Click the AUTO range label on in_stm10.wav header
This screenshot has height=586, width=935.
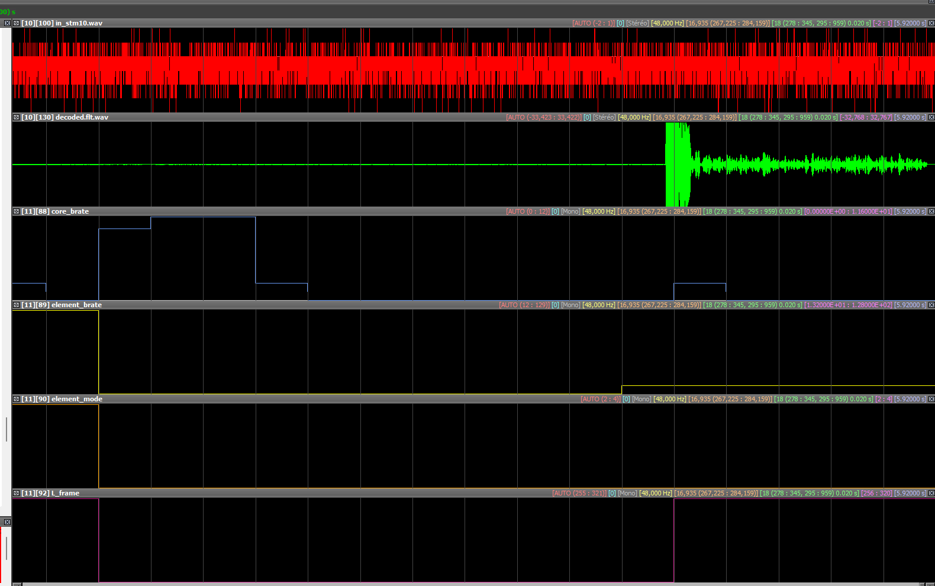coord(593,23)
